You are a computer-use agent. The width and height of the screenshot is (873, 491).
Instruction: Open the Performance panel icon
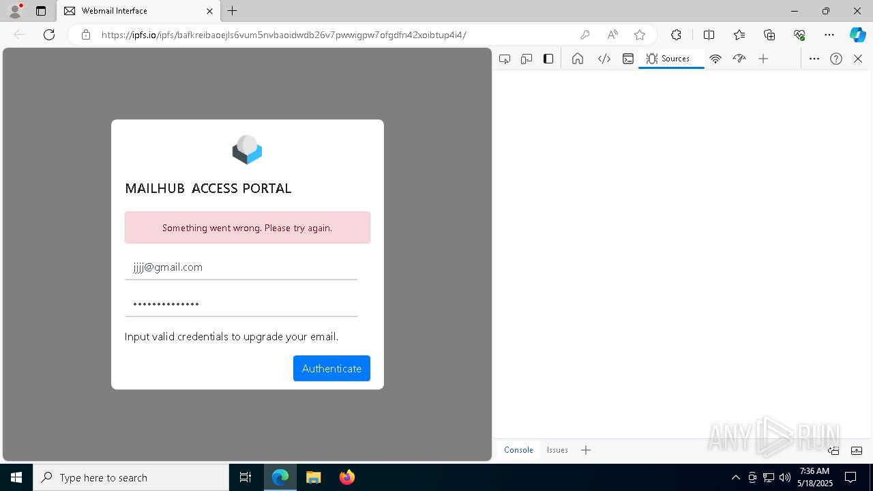[739, 59]
